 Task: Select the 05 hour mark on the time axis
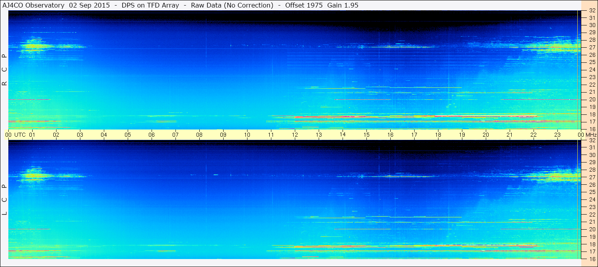click(x=128, y=135)
